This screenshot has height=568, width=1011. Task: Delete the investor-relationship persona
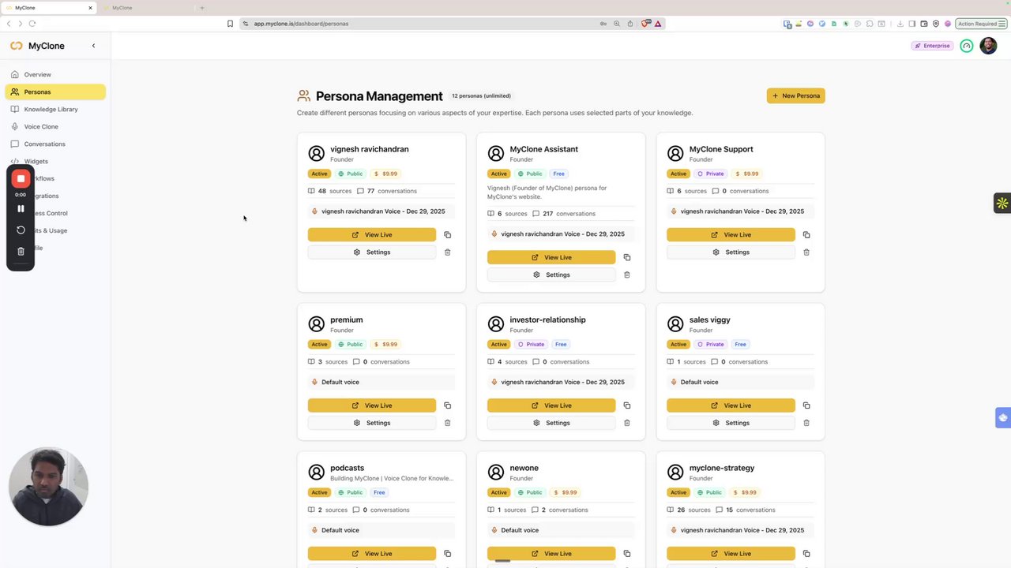pyautogui.click(x=627, y=423)
